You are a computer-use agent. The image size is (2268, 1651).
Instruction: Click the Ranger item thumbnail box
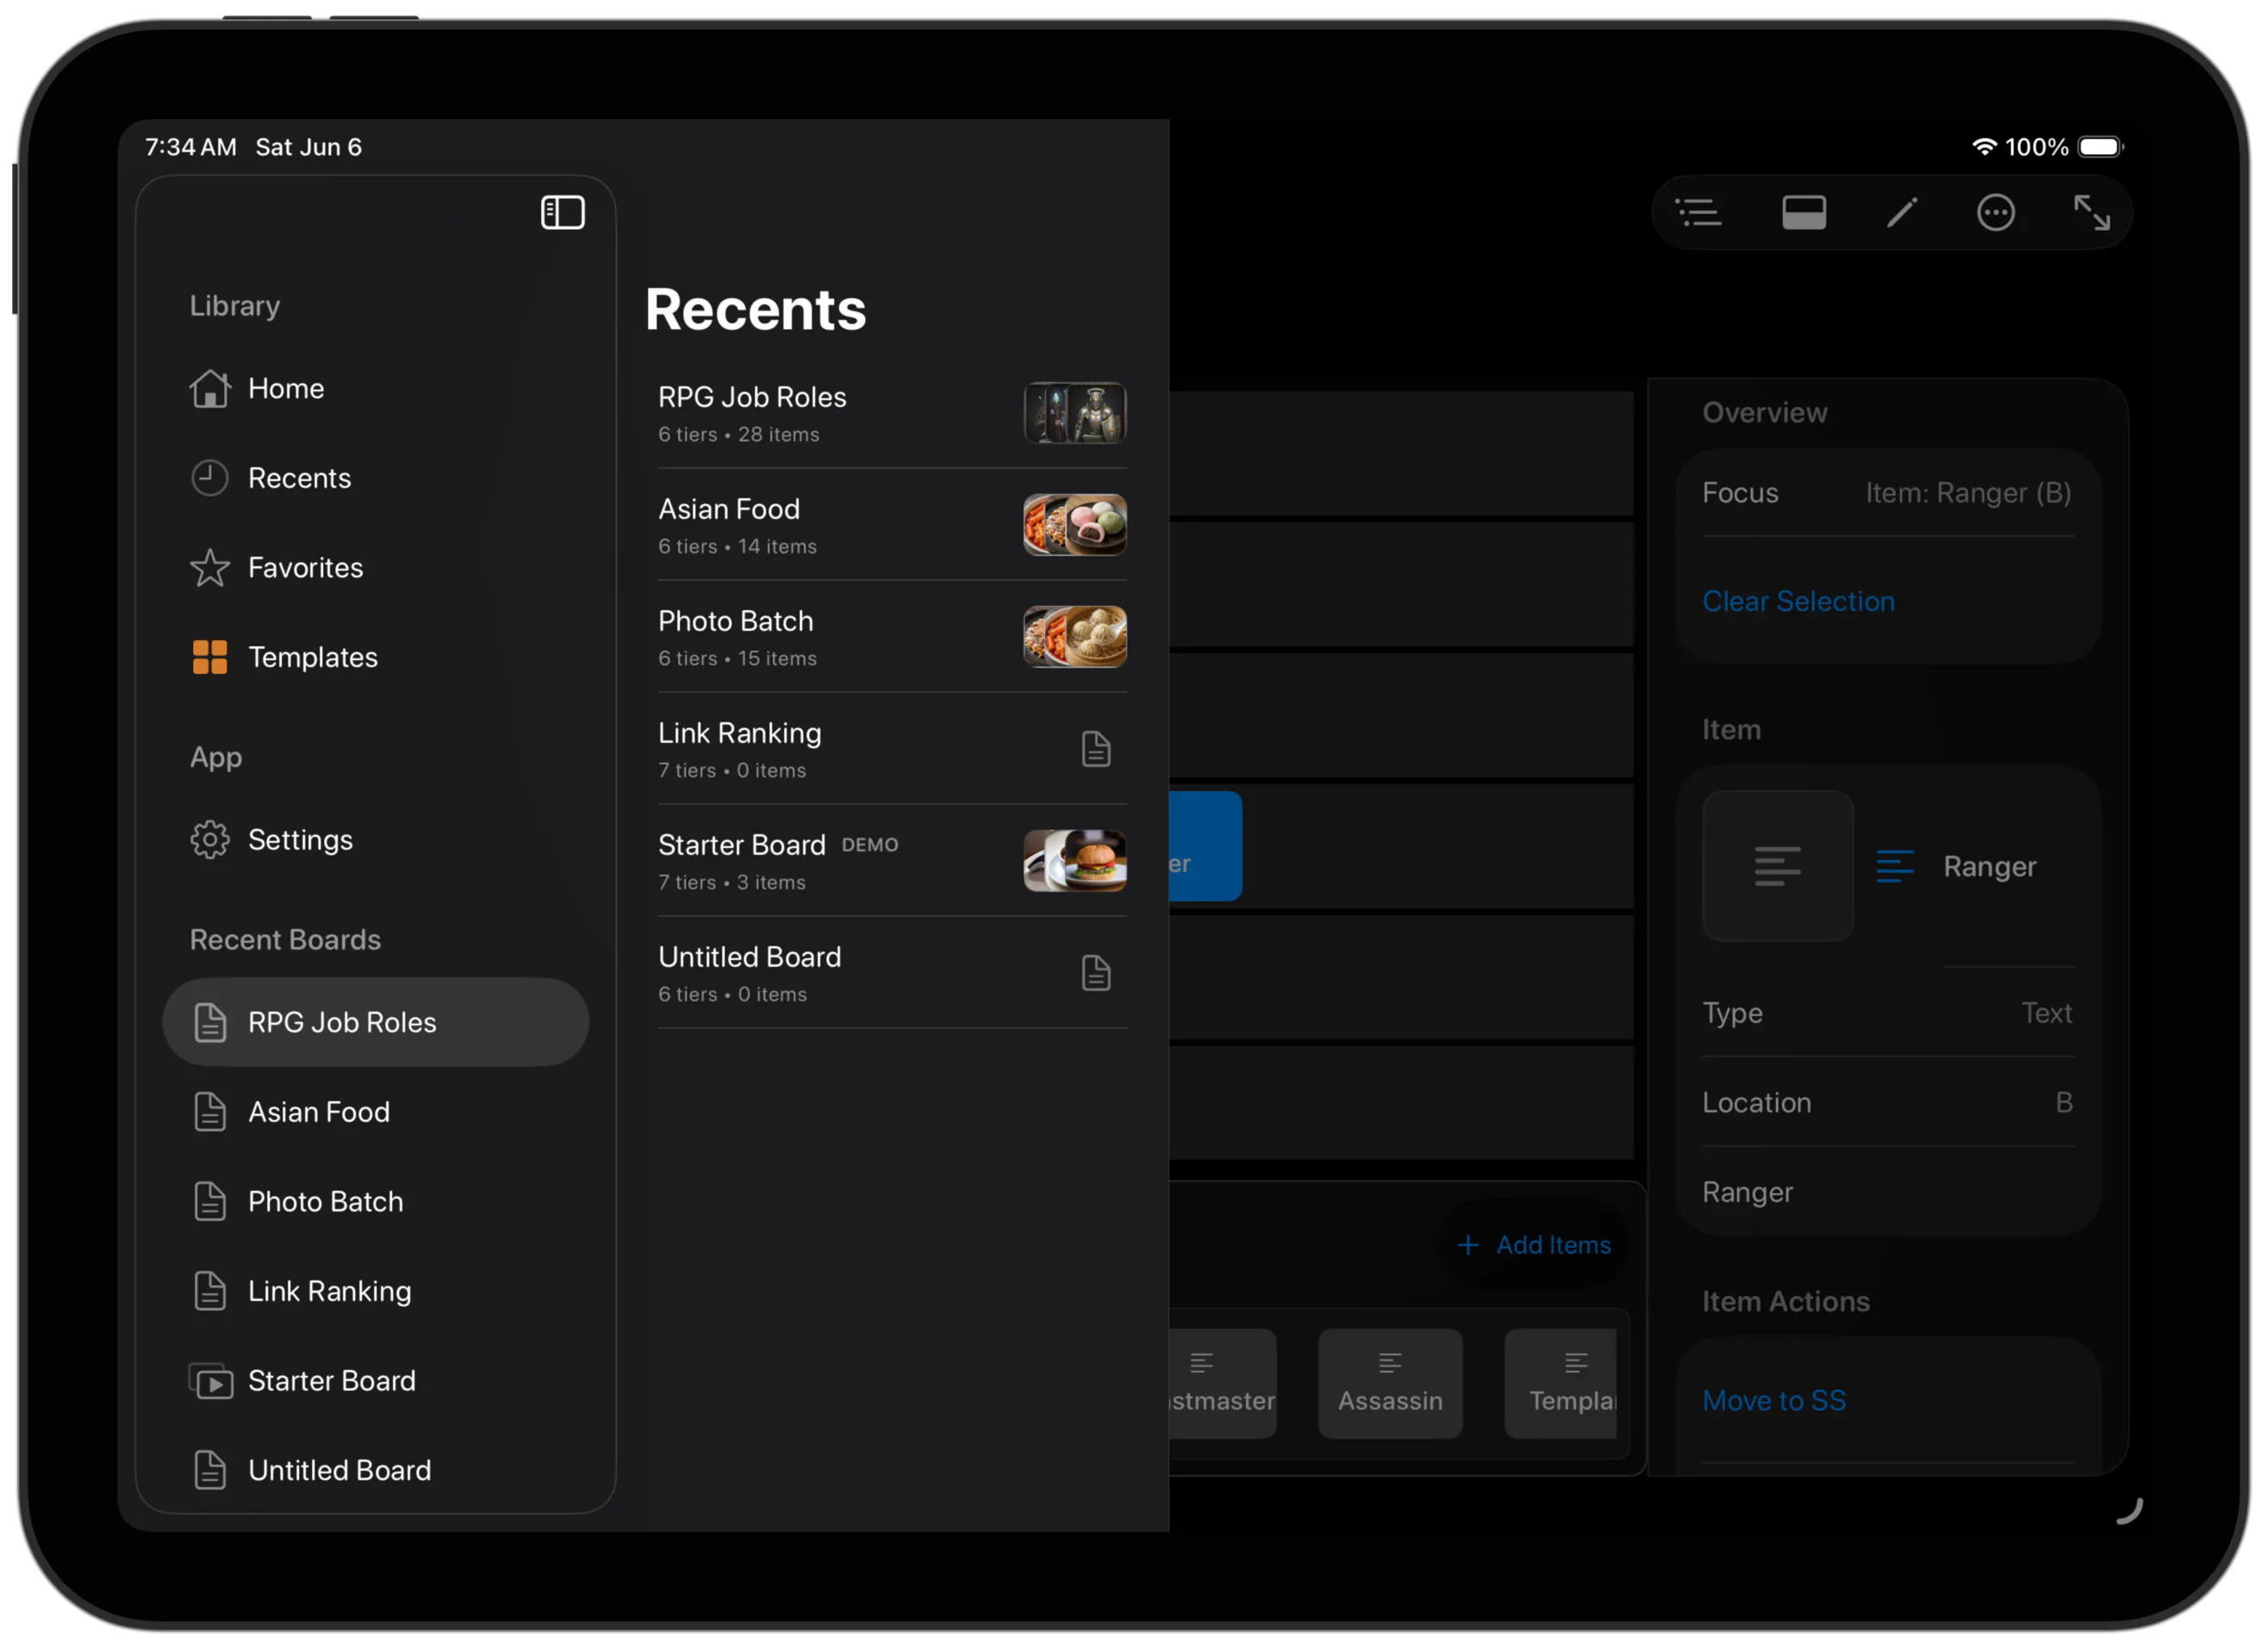pyautogui.click(x=1778, y=866)
